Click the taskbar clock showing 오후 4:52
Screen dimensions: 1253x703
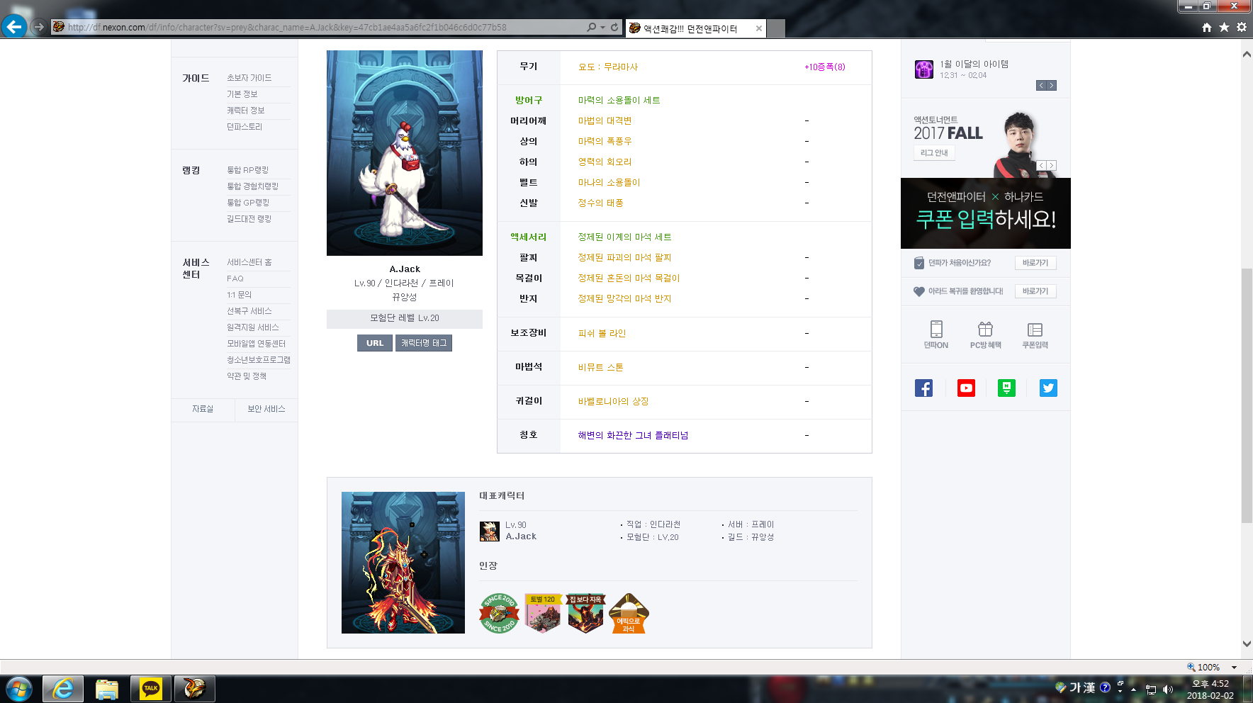[x=1210, y=690]
